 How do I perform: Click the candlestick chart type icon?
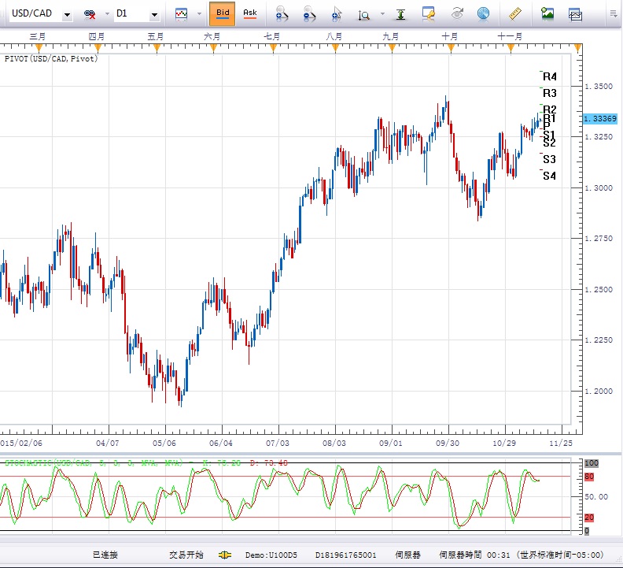tap(182, 14)
